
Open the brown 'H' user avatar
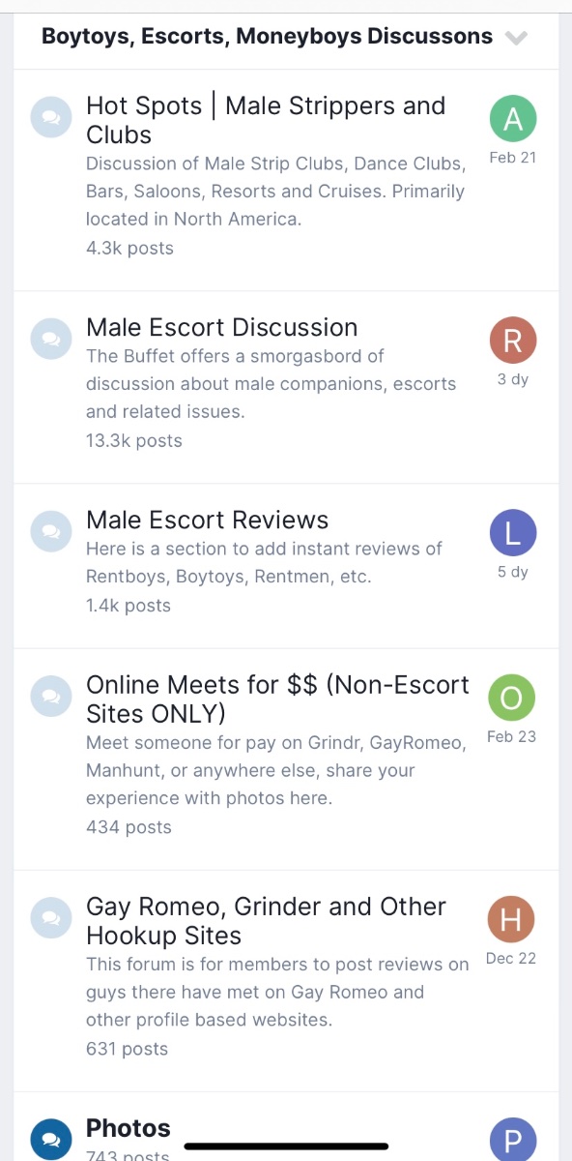513,919
